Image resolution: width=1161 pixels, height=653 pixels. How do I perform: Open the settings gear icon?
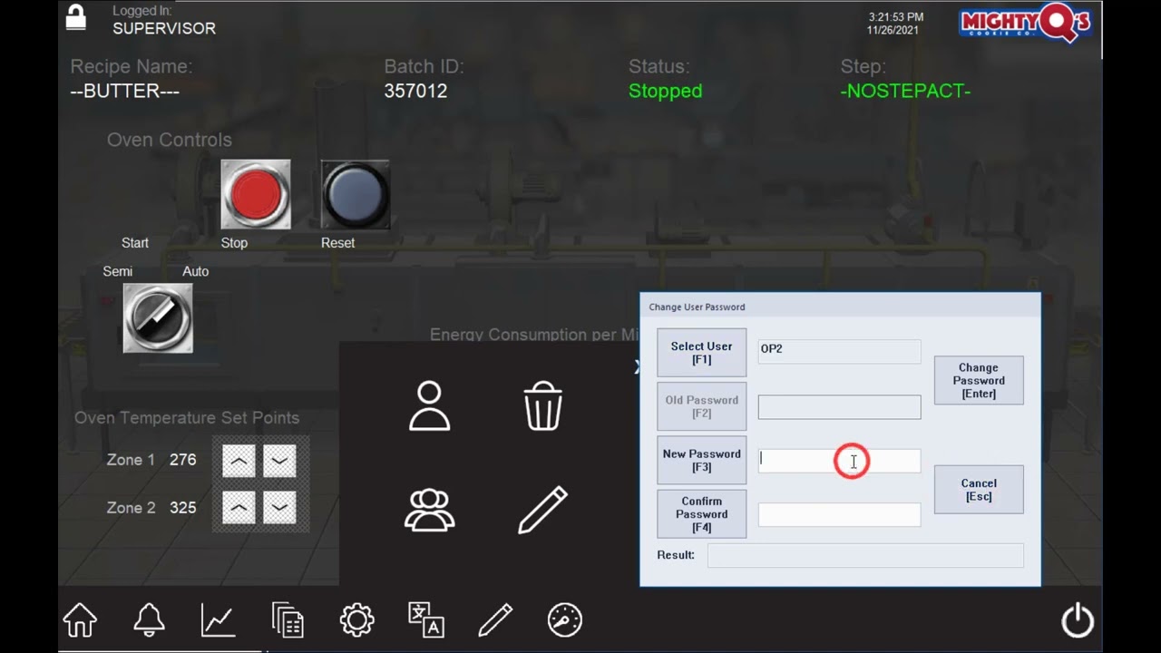[x=356, y=620]
